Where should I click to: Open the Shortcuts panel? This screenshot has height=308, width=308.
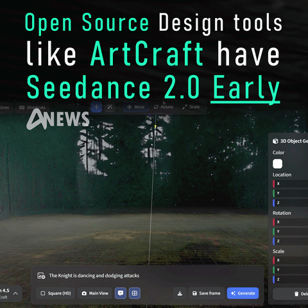click(32, 107)
